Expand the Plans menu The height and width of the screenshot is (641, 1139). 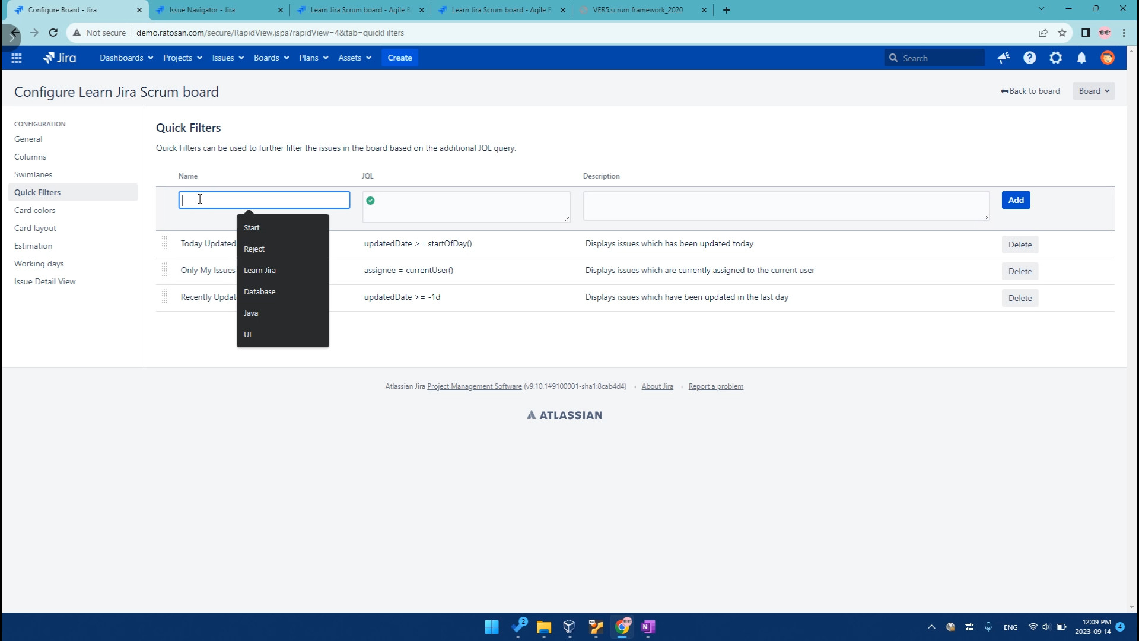[313, 58]
